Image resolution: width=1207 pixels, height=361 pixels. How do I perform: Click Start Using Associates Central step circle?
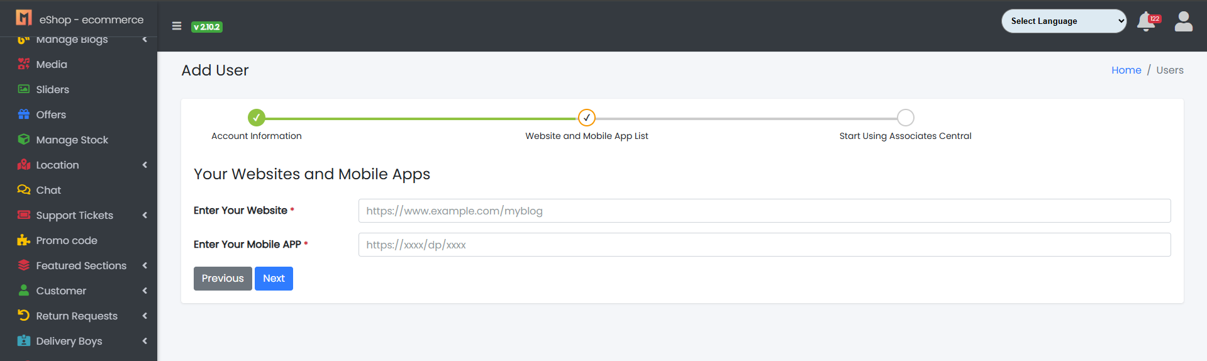906,118
